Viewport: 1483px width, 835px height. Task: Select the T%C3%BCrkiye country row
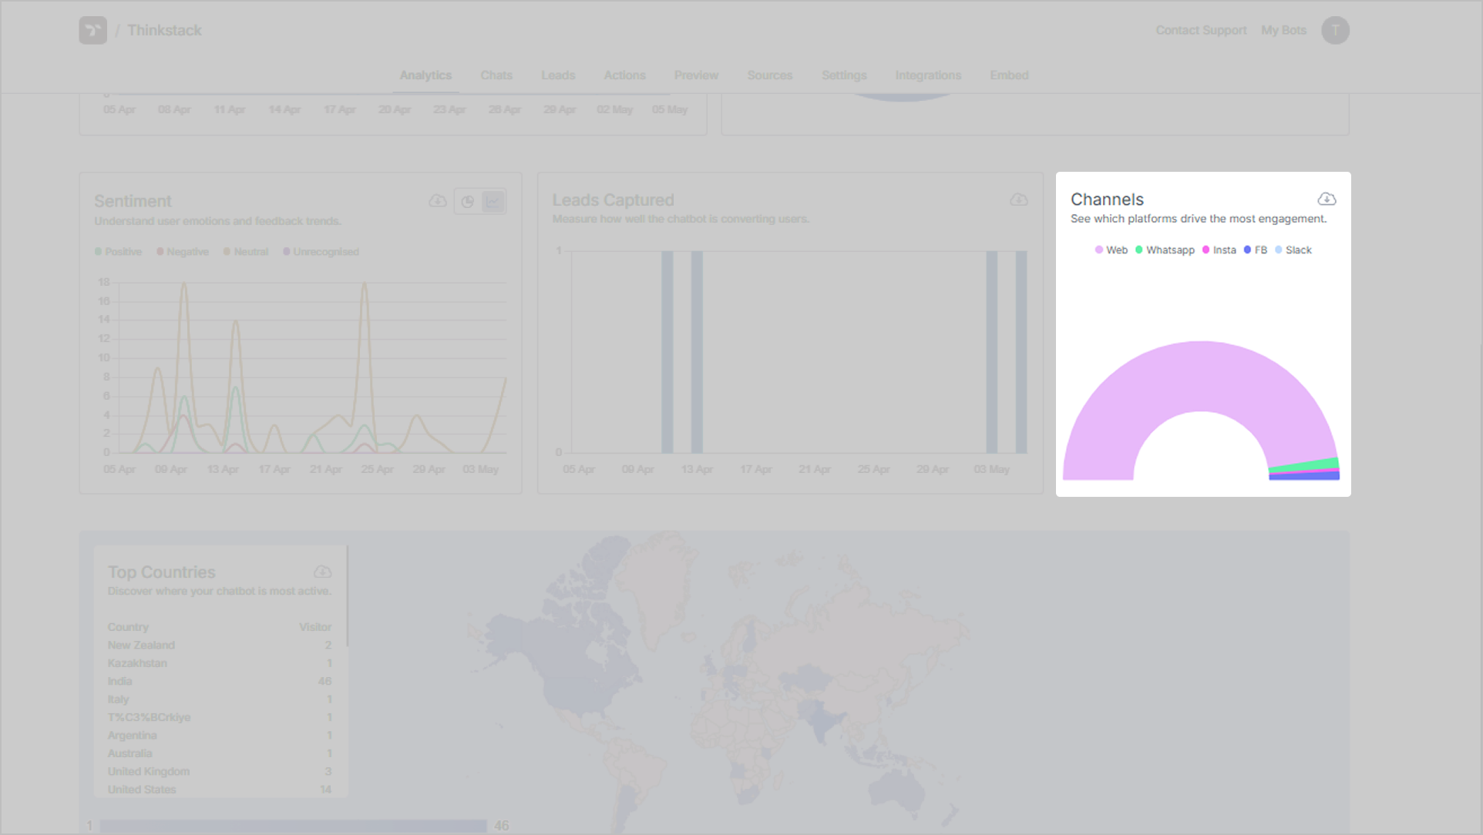220,717
